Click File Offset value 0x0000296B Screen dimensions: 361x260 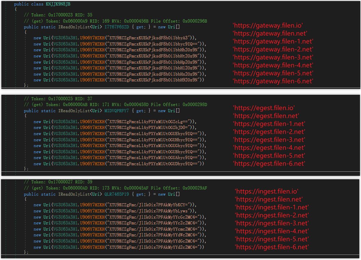coord(195,21)
